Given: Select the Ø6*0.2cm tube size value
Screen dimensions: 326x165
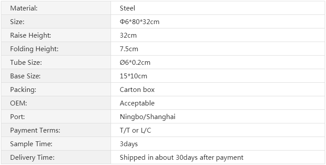Looking at the screenshot, I should click(135, 63).
